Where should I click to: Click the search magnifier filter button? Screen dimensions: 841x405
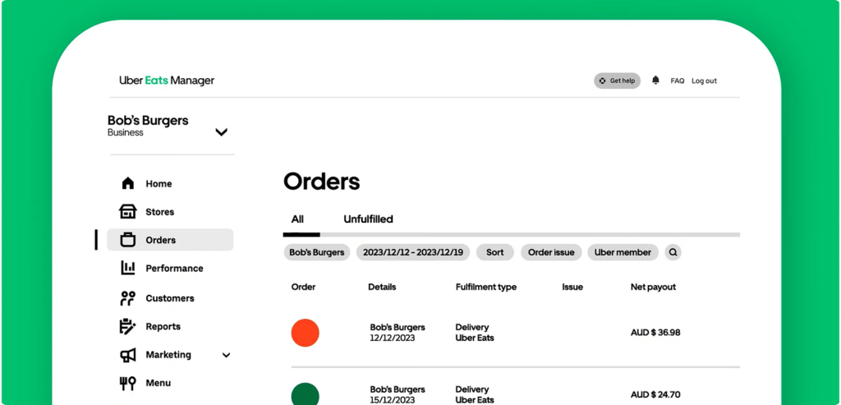673,252
